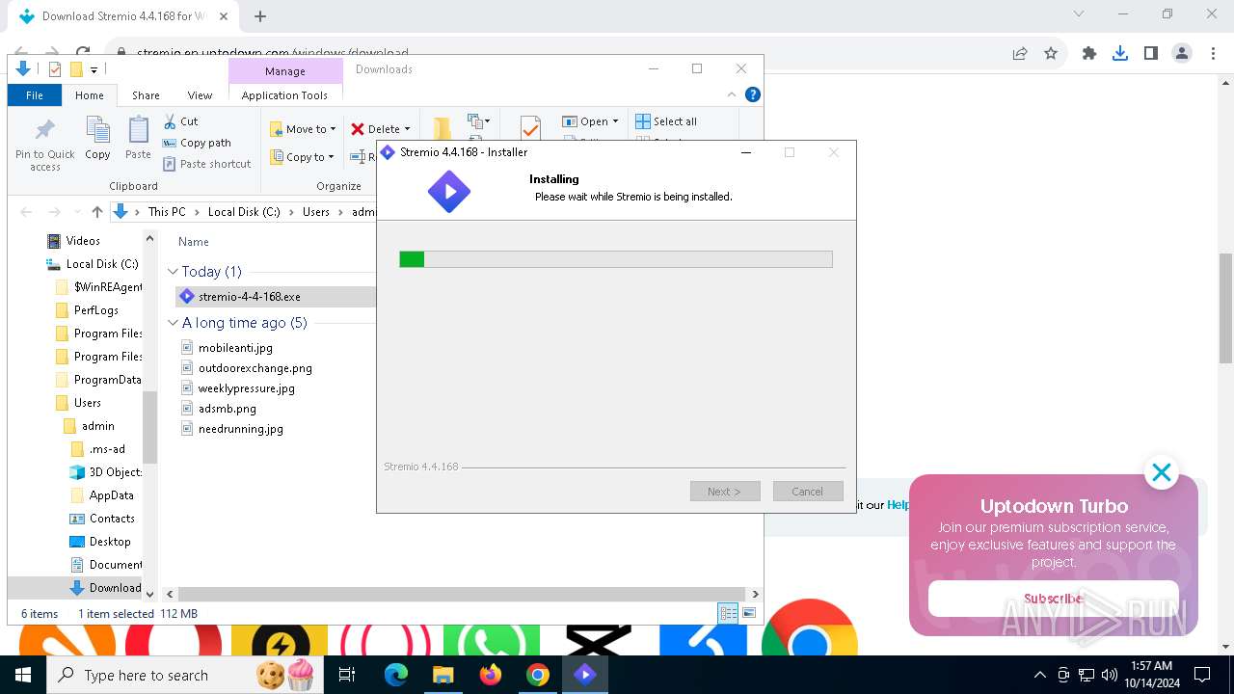Click the Cancel button in Stremio installer

[x=808, y=492]
